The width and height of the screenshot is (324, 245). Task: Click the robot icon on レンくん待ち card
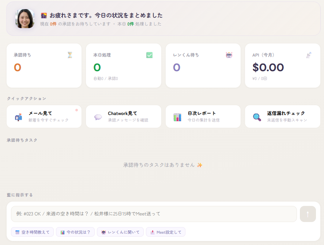tap(229, 55)
